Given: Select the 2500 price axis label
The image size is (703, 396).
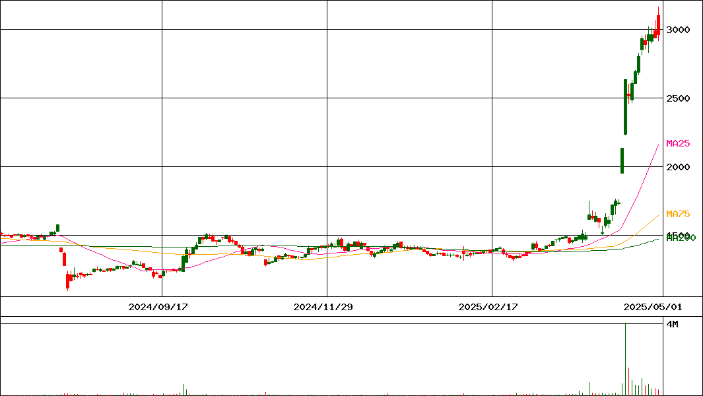Looking at the screenshot, I should pos(679,98).
